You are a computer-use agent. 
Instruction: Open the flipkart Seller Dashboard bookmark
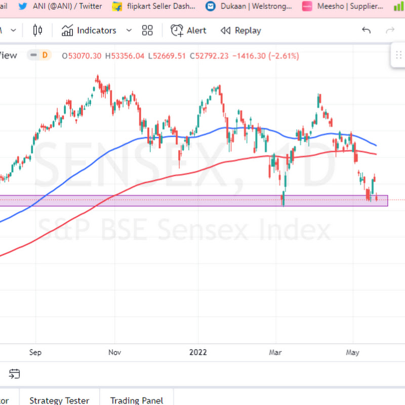(x=154, y=6)
